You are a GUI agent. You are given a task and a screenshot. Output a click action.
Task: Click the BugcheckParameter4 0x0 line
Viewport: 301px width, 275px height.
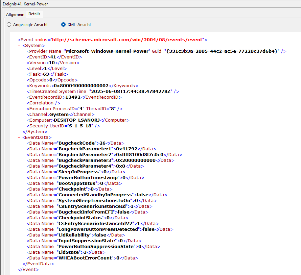tap(85, 166)
